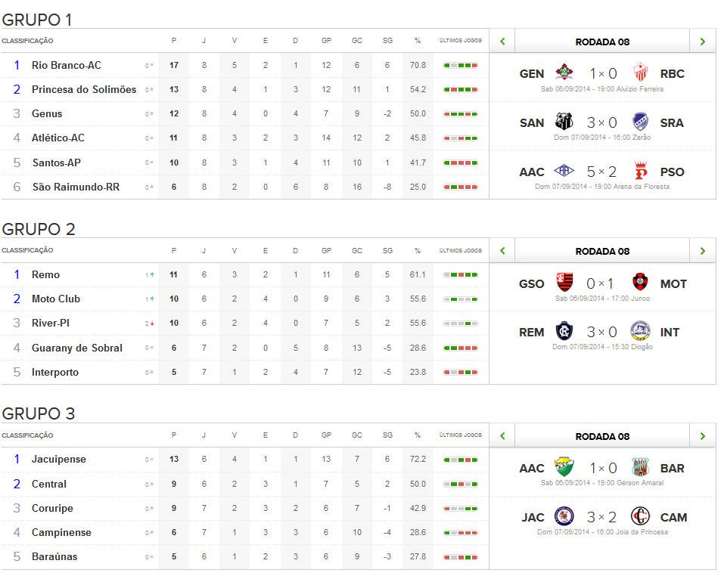Image resolution: width=721 pixels, height=579 pixels.
Task: Click the Moto Club crest beside MOT
Action: (x=642, y=283)
